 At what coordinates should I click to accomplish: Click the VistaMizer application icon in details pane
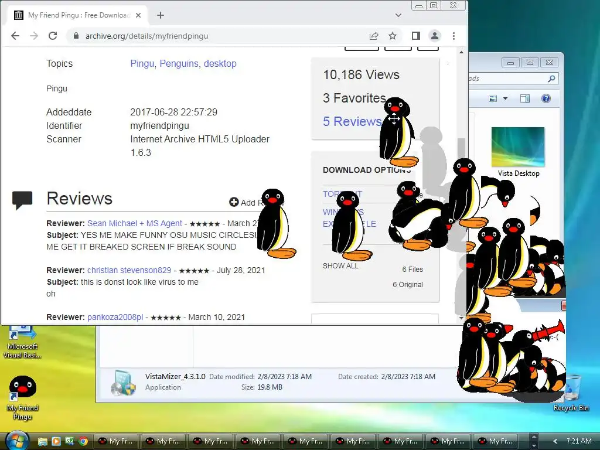123,383
